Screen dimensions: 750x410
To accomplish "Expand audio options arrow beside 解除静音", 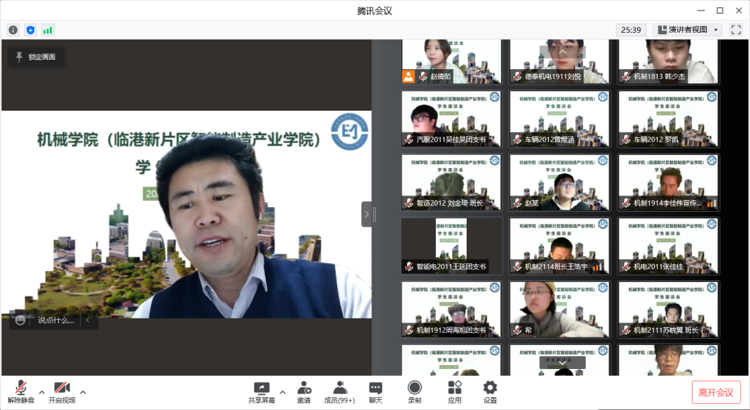I will point(42,392).
